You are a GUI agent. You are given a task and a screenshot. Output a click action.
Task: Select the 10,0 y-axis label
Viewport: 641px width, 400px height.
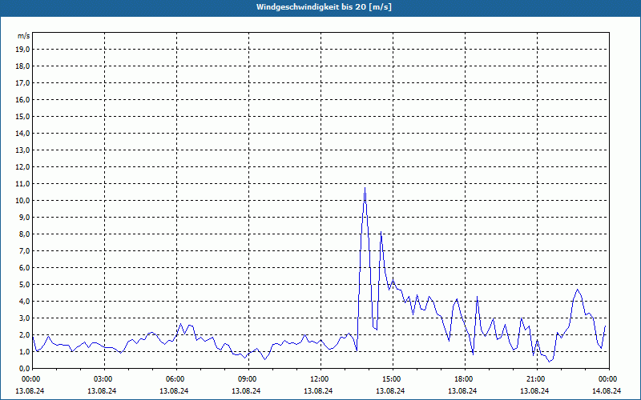(22, 201)
